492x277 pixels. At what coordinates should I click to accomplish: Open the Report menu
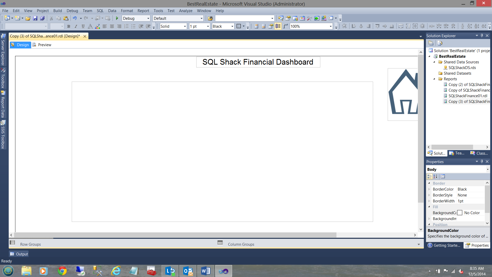pos(143,11)
